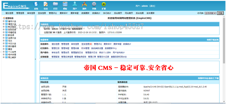The image size is (226, 104).
Task: Select 版本更新 in the top menu bar
Action: point(150,13)
